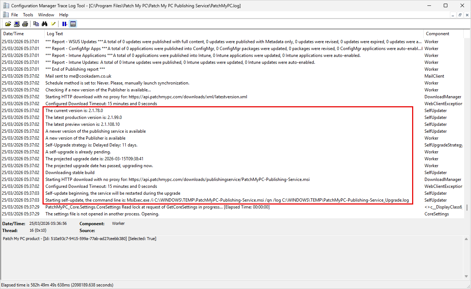Open the File menu
Viewport: 471px width, 289px height.
coord(15,15)
